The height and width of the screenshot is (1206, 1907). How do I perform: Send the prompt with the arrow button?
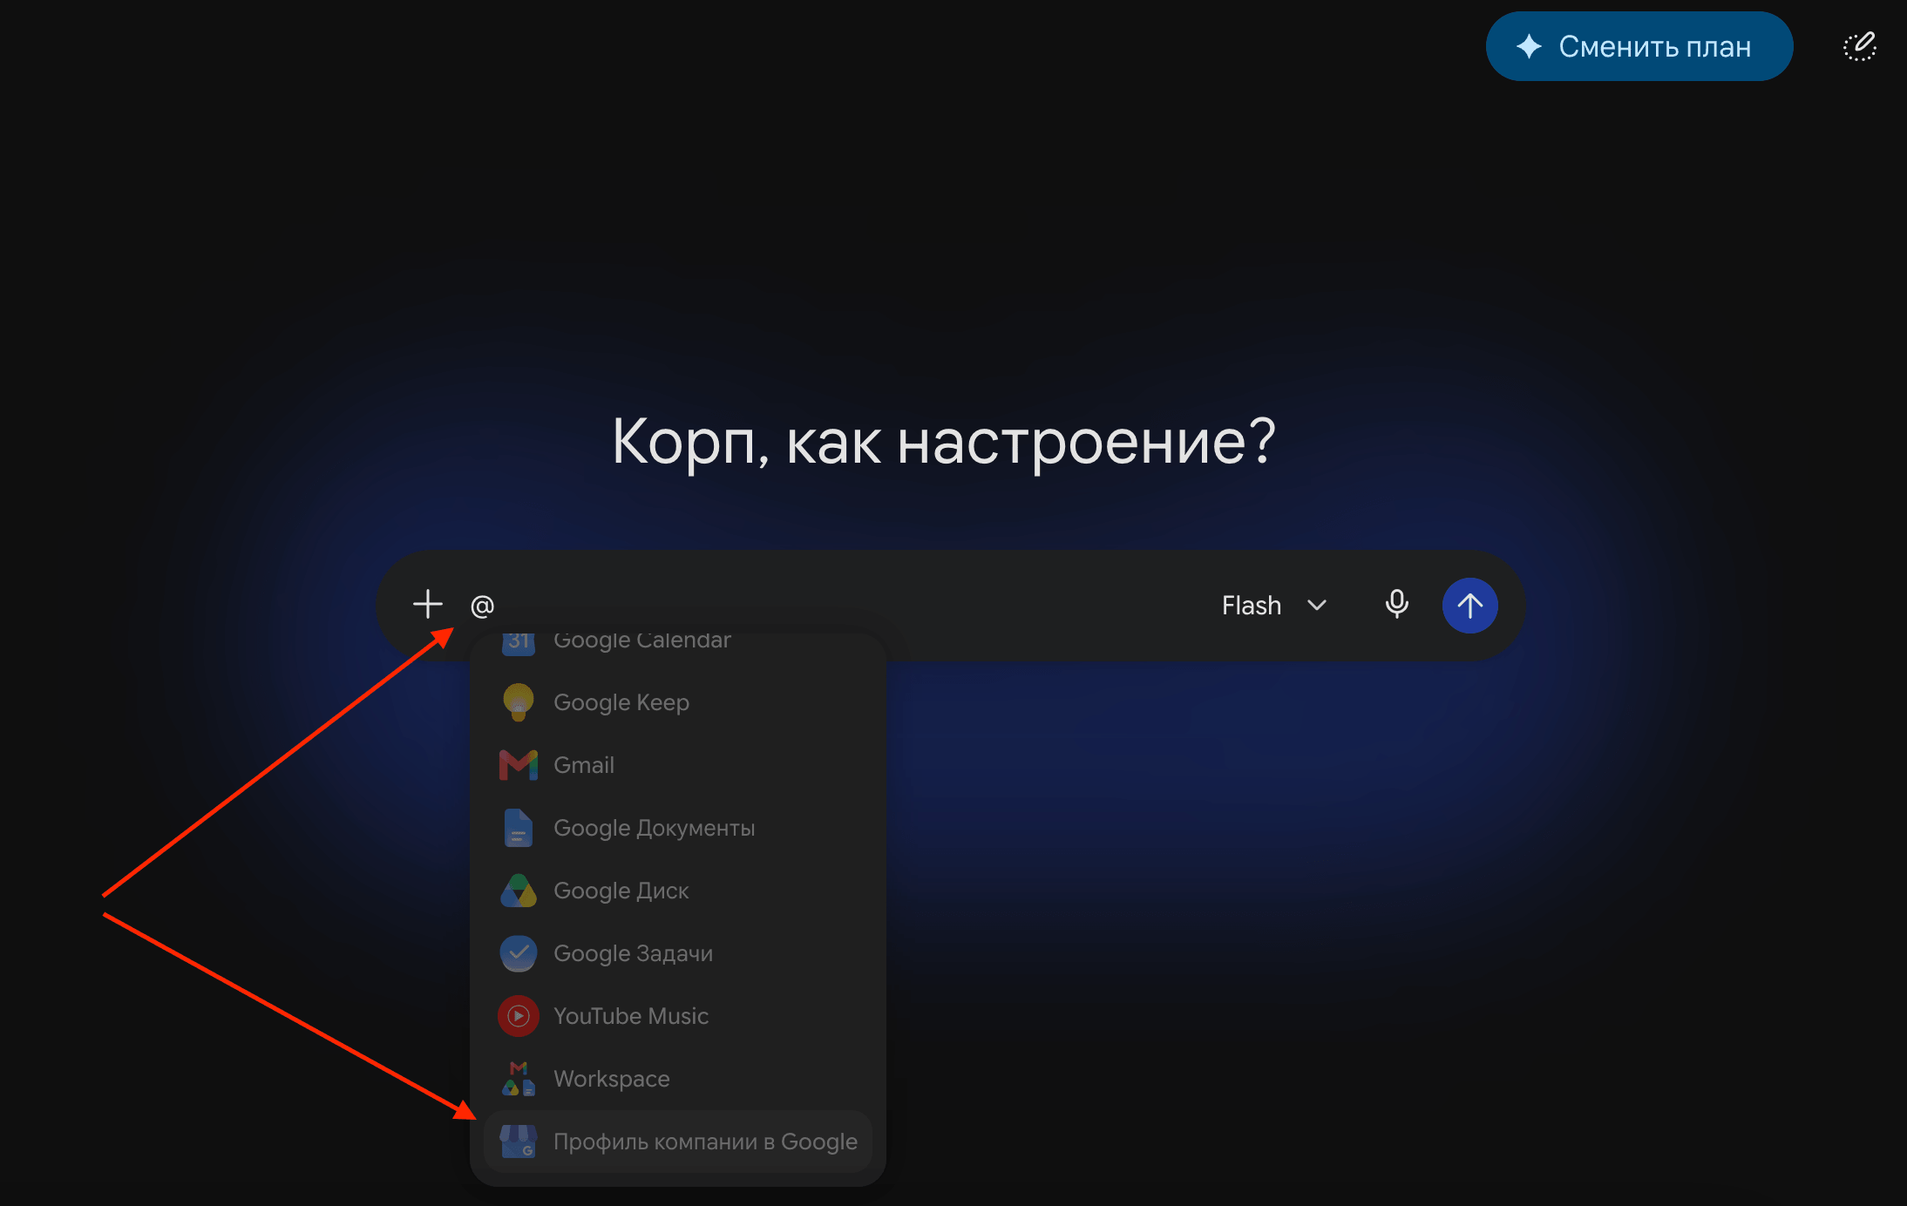point(1469,606)
